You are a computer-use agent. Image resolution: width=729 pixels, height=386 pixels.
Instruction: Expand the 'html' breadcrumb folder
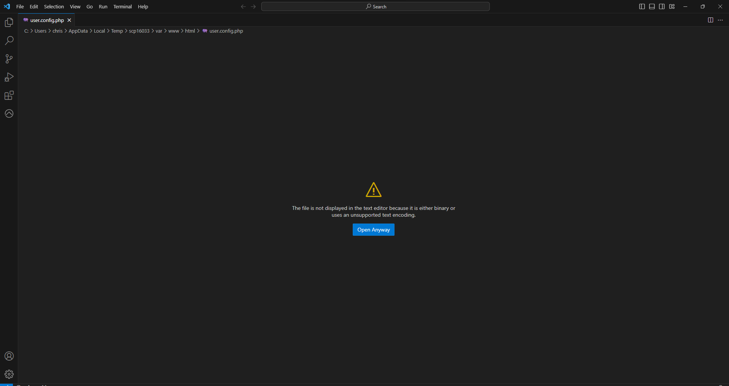(x=190, y=31)
